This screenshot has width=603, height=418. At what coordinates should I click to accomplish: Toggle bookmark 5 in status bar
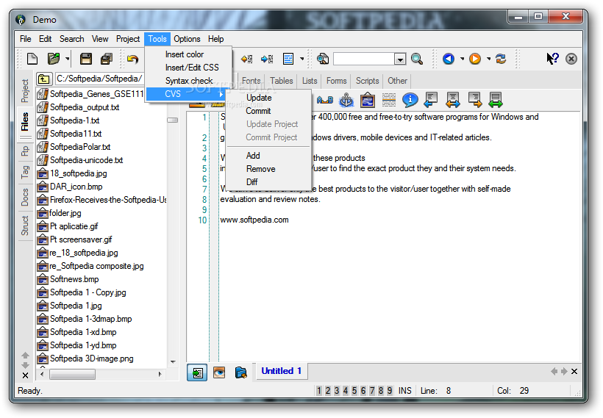(354, 391)
